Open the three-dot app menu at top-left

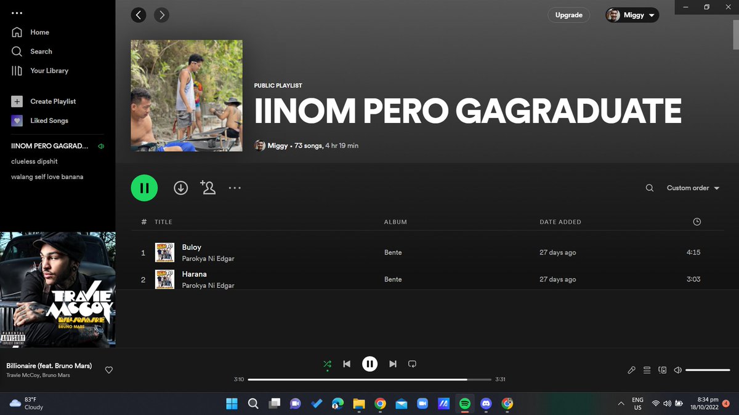pos(17,13)
